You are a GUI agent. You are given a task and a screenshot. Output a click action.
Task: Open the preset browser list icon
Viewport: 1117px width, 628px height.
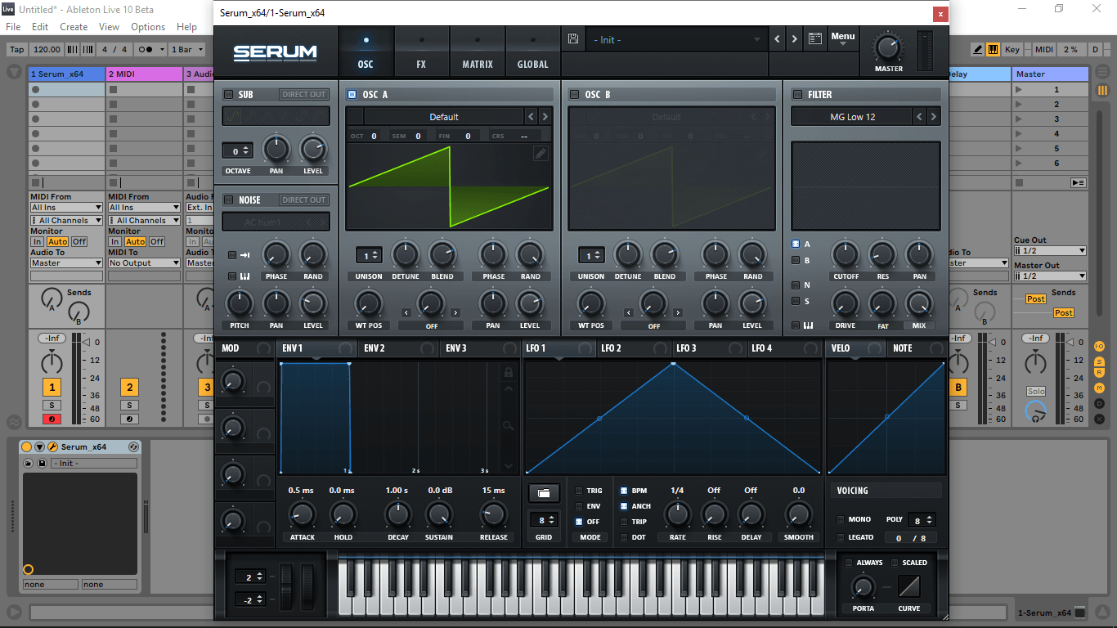(x=814, y=39)
